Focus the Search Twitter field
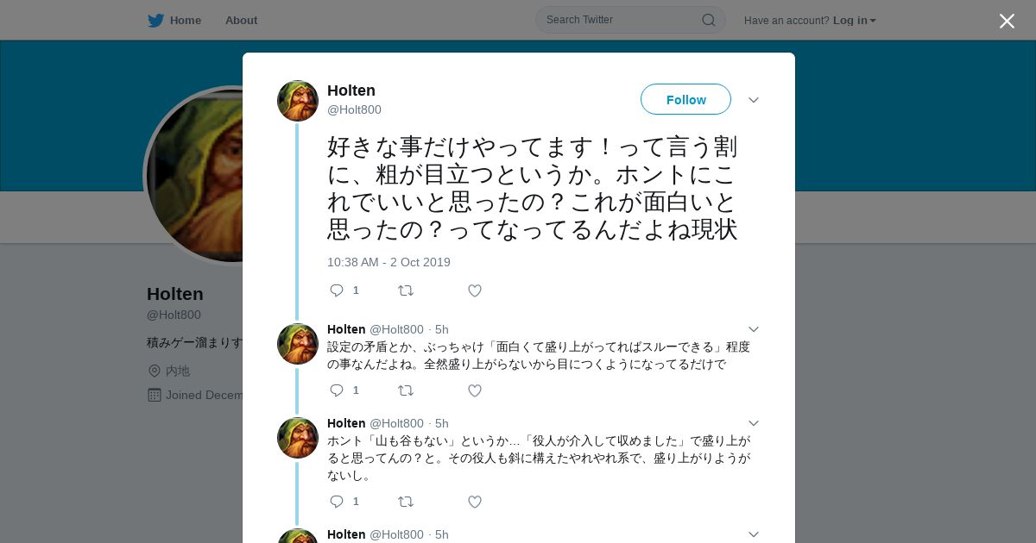Screen dimensions: 1036x543 617,20
